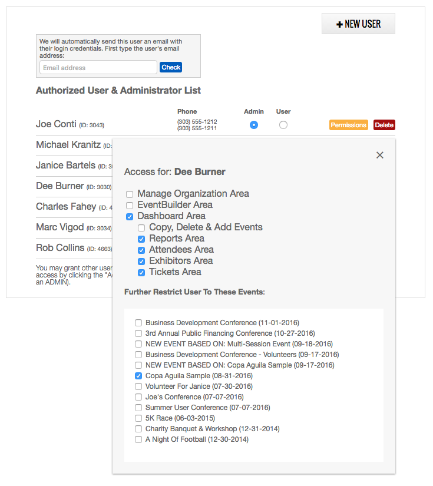Disable the Reports Area checkbox
This screenshot has width=433, height=486.
coord(141,239)
